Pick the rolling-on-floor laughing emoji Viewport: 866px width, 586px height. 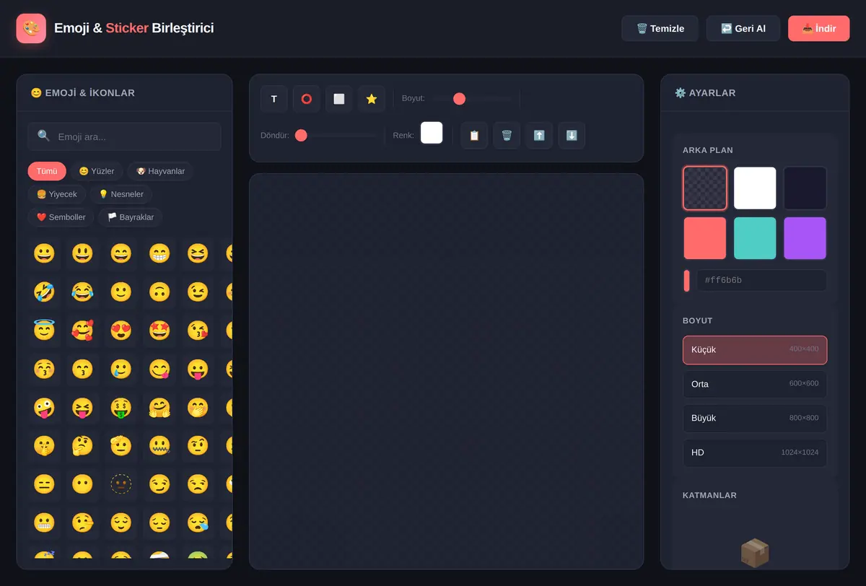(44, 292)
